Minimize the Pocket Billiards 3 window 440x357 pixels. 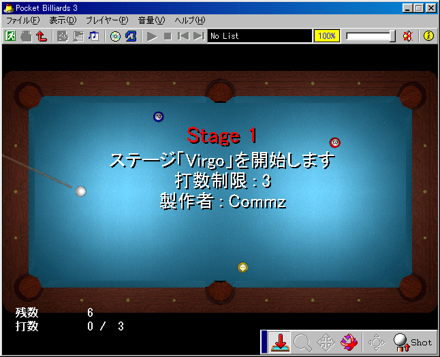tap(407, 8)
